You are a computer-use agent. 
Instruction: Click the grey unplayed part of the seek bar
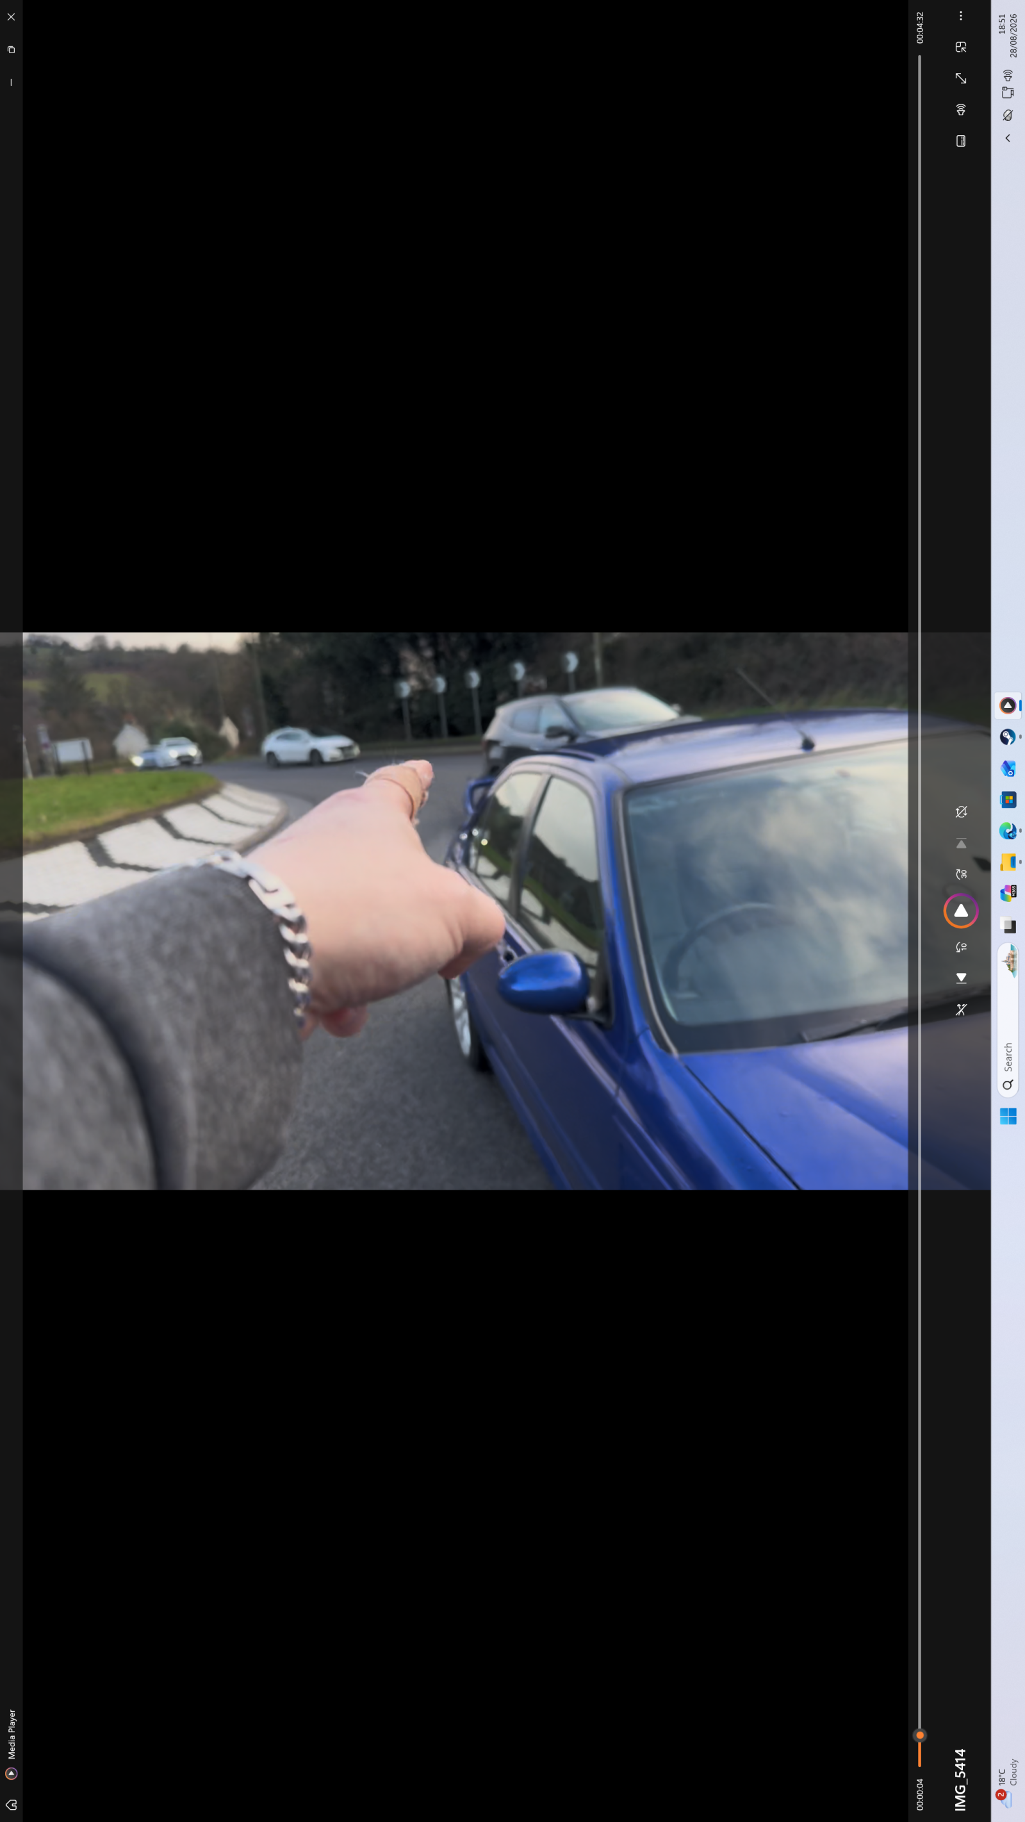919,892
